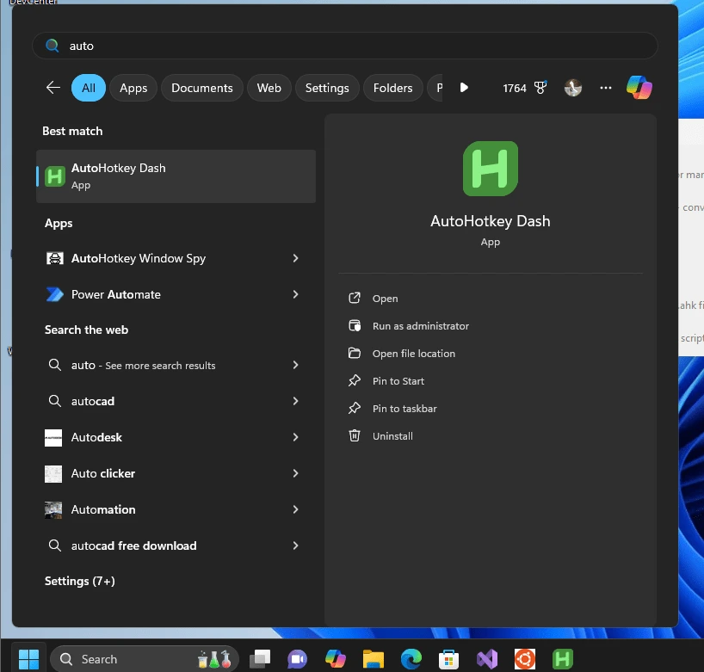Expand the Auto clicker result chevron

coord(295,473)
